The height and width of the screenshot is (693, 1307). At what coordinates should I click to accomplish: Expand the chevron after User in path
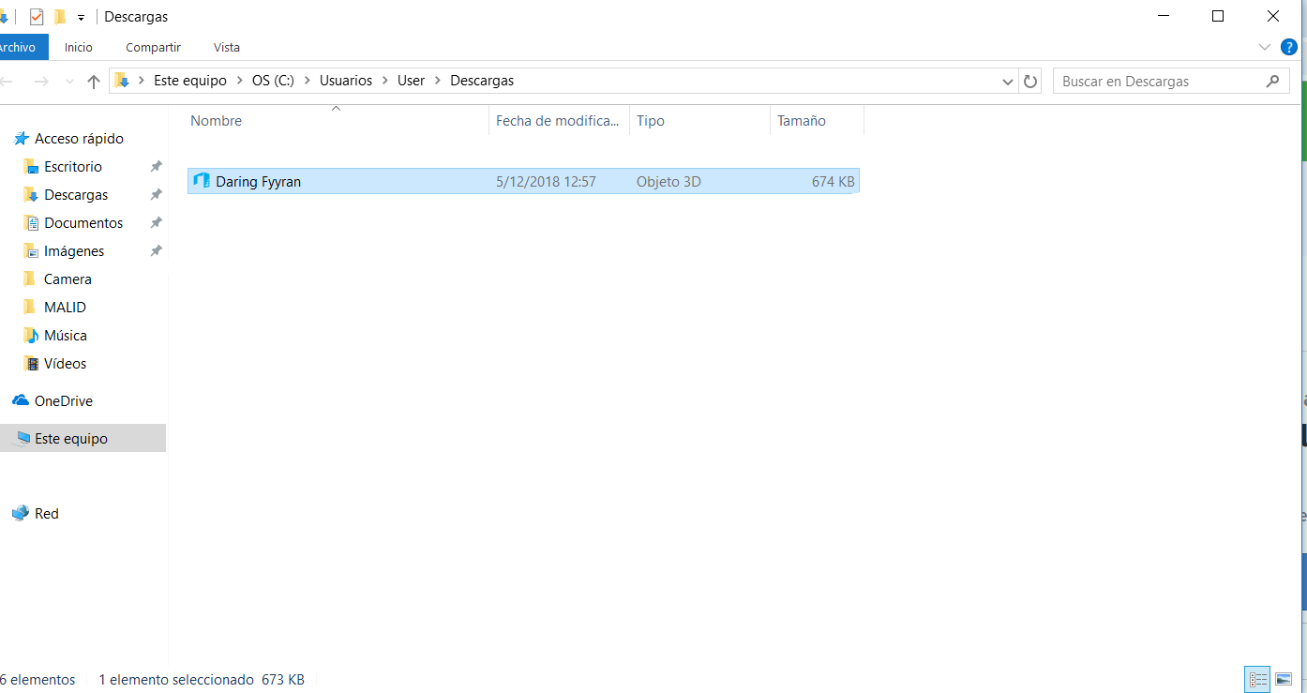tap(438, 81)
